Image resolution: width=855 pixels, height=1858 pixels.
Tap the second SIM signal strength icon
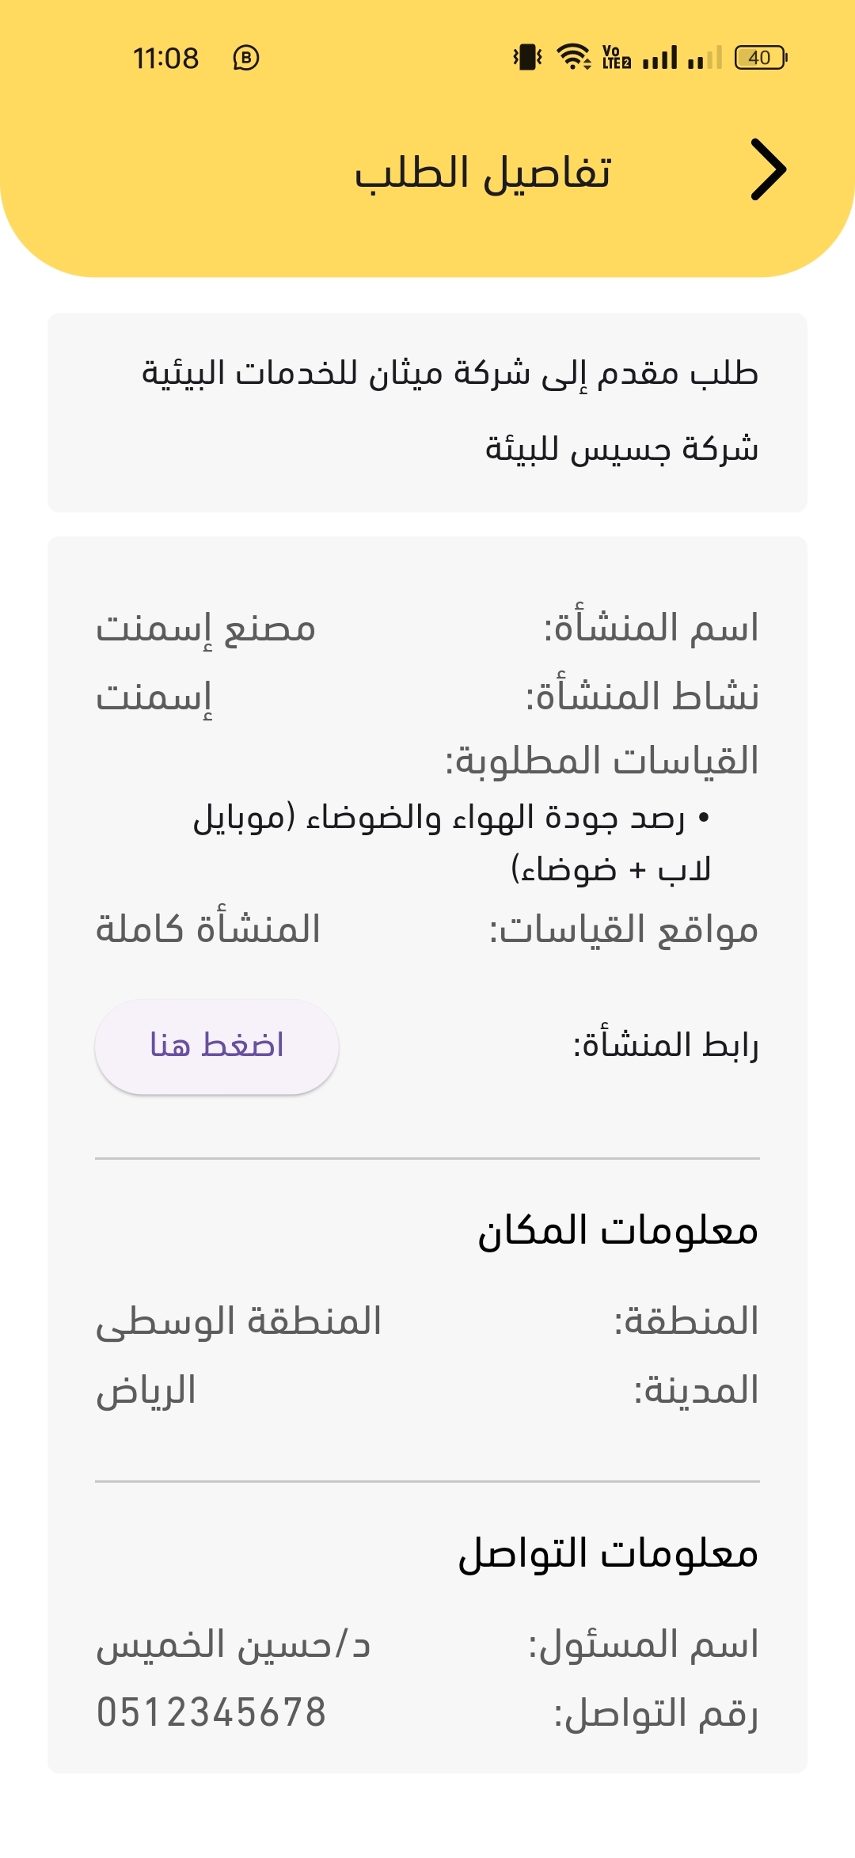[x=705, y=57]
